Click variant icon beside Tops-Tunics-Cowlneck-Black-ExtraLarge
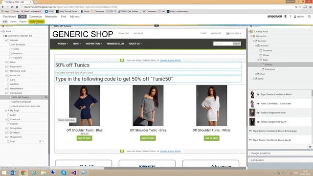Image resolution: width=313 pixels, height=176 pixels. 250,131
